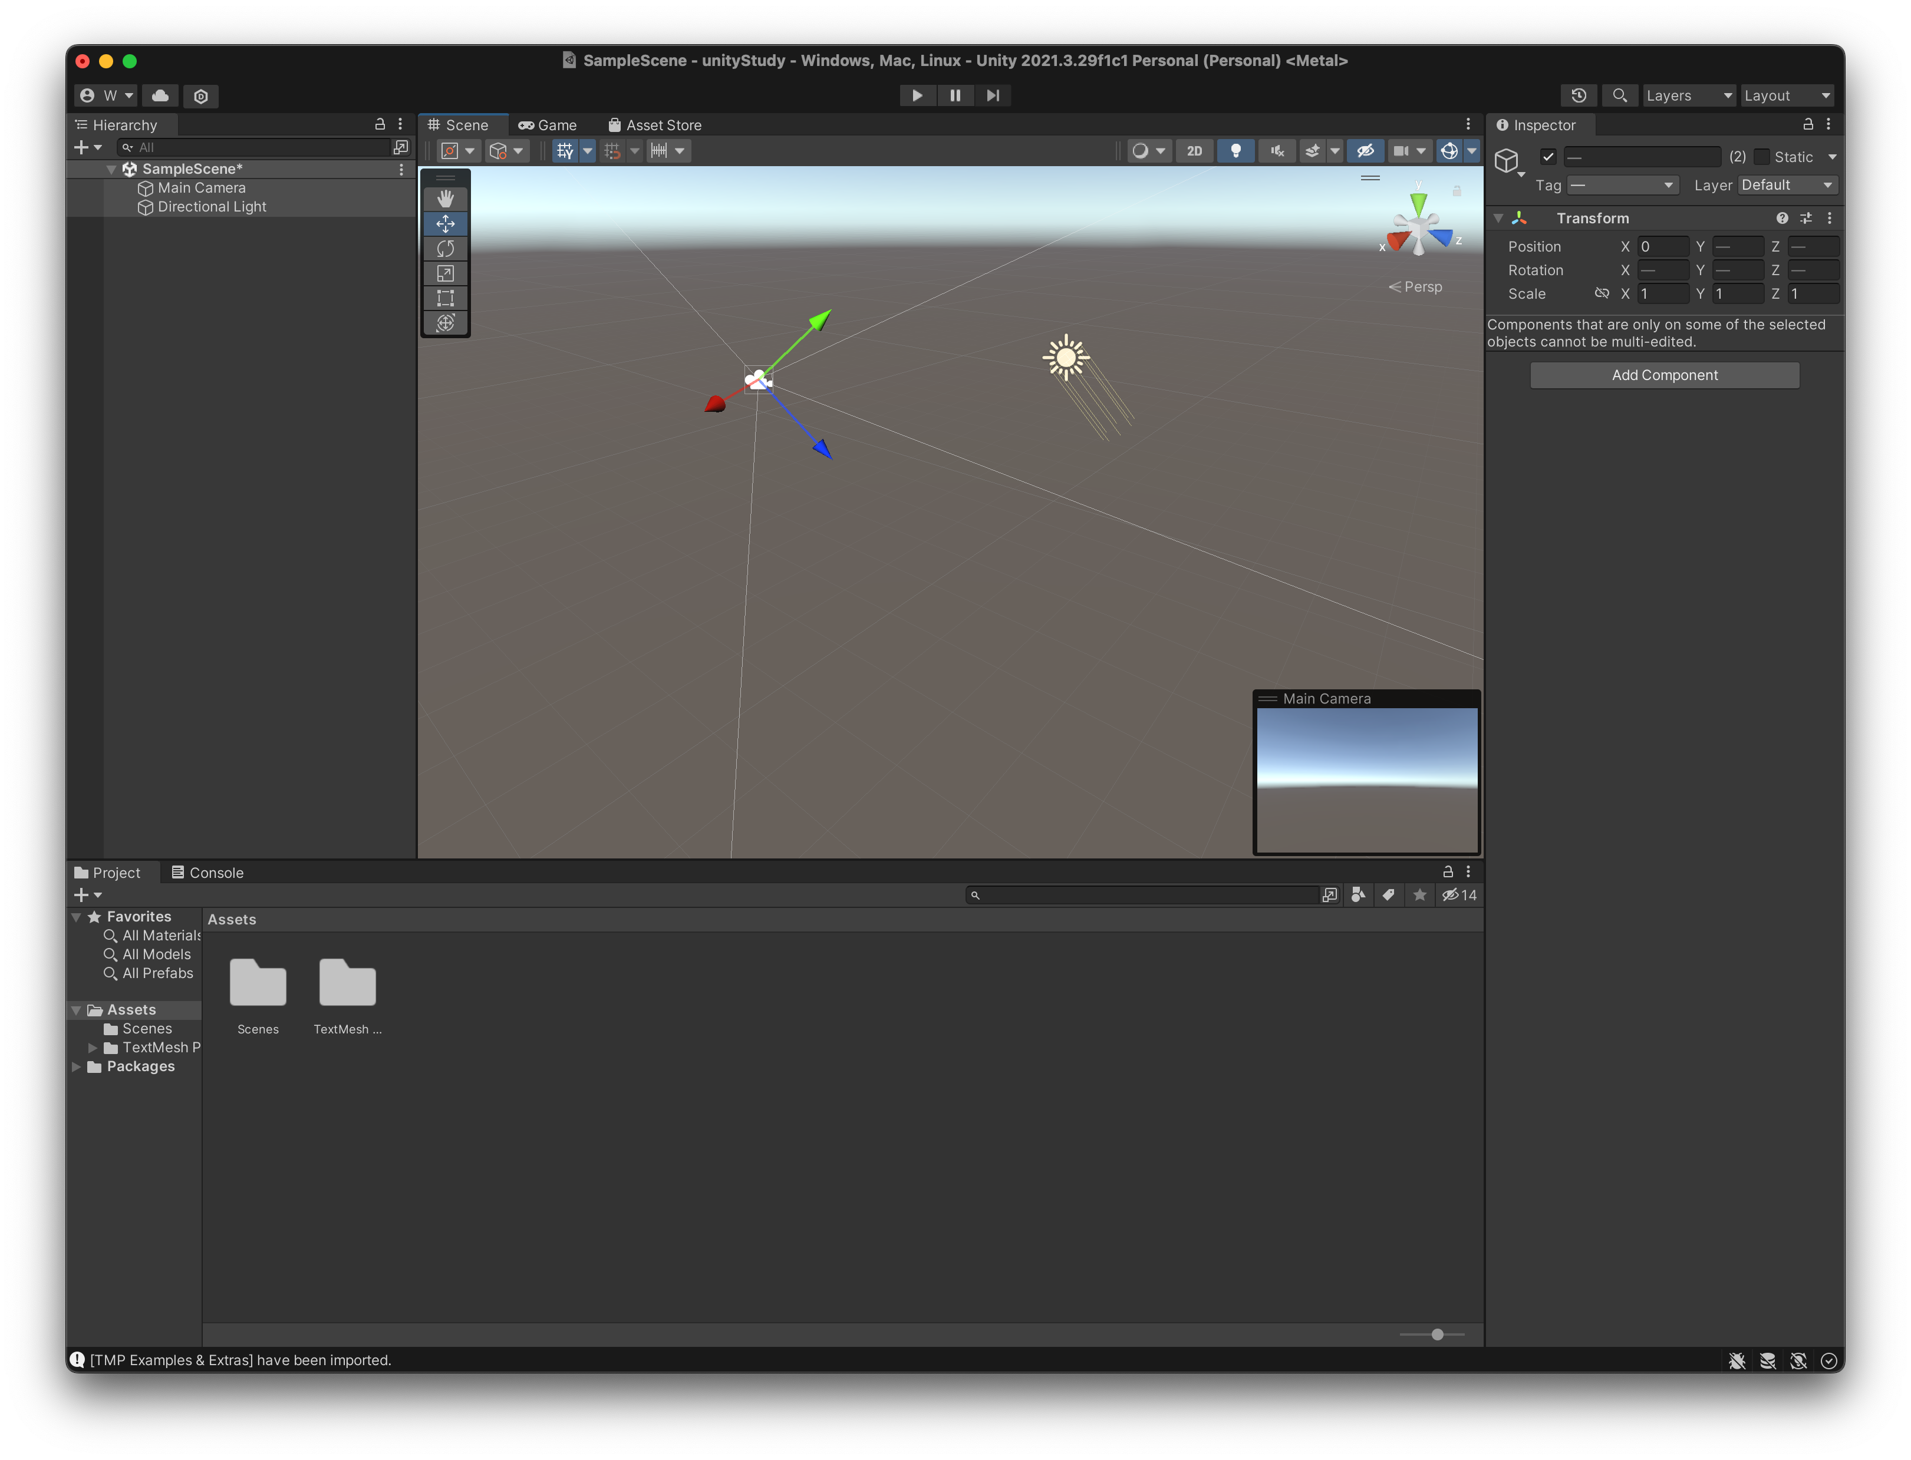Open the Layer Default dropdown

[x=1788, y=185]
